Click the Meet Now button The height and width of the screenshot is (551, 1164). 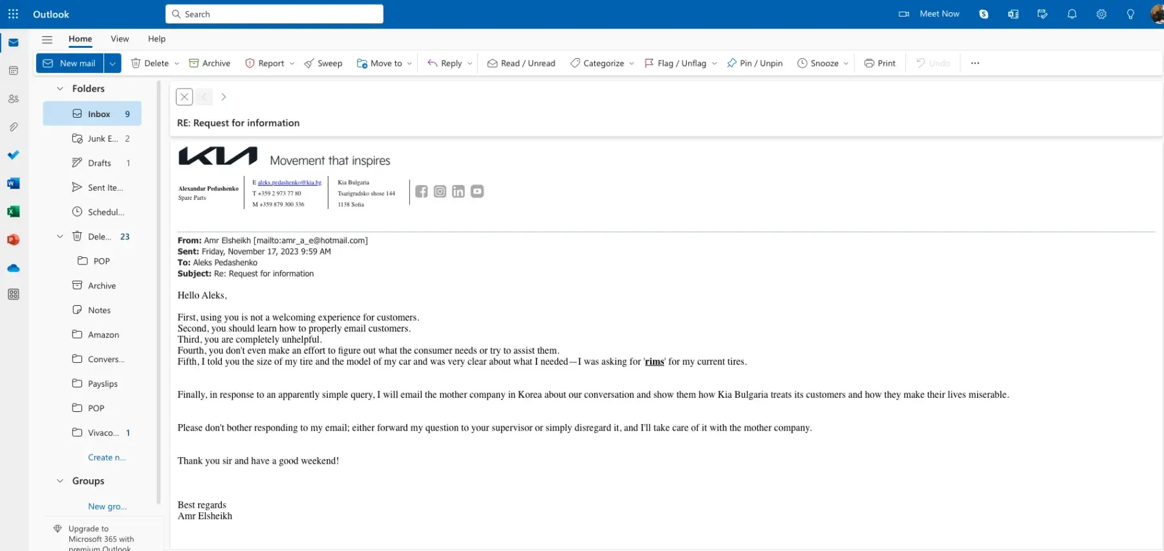pos(930,14)
